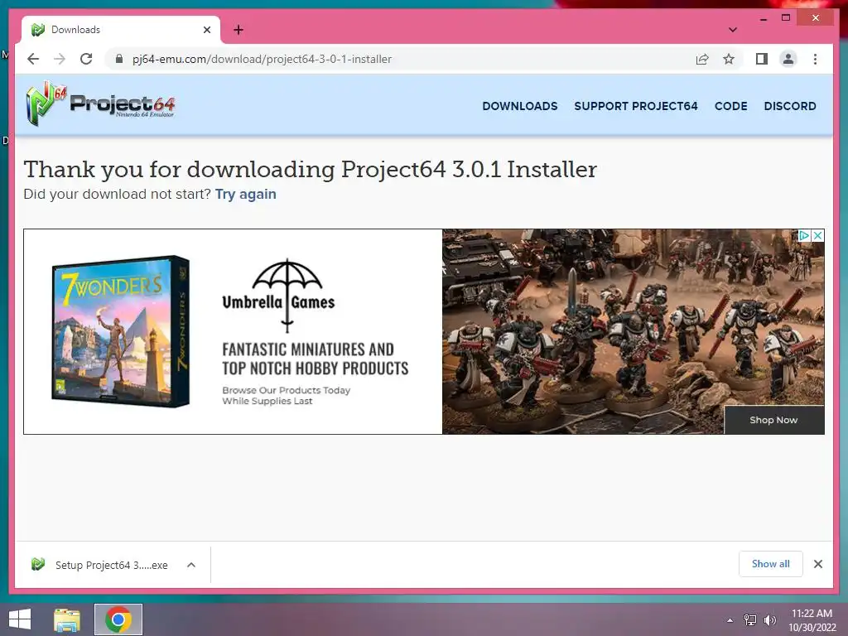The image size is (848, 636).
Task: Click the volume speaker tray icon
Action: (769, 620)
